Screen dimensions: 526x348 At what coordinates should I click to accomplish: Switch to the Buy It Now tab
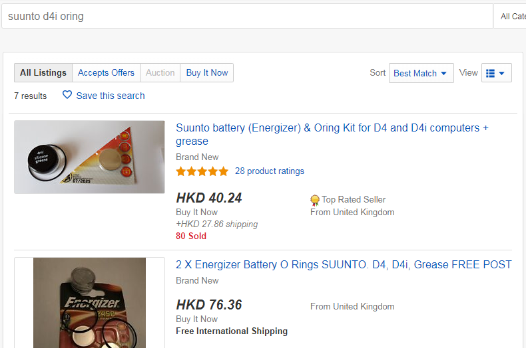tap(207, 72)
